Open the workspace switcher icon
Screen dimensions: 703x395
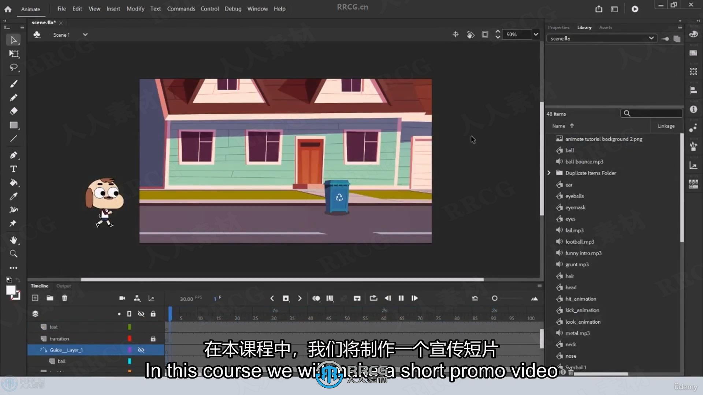[x=614, y=9]
